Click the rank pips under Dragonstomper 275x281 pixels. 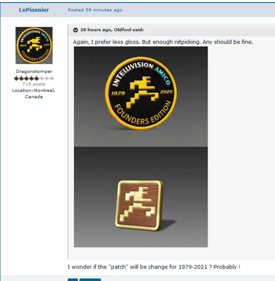[x=34, y=78]
